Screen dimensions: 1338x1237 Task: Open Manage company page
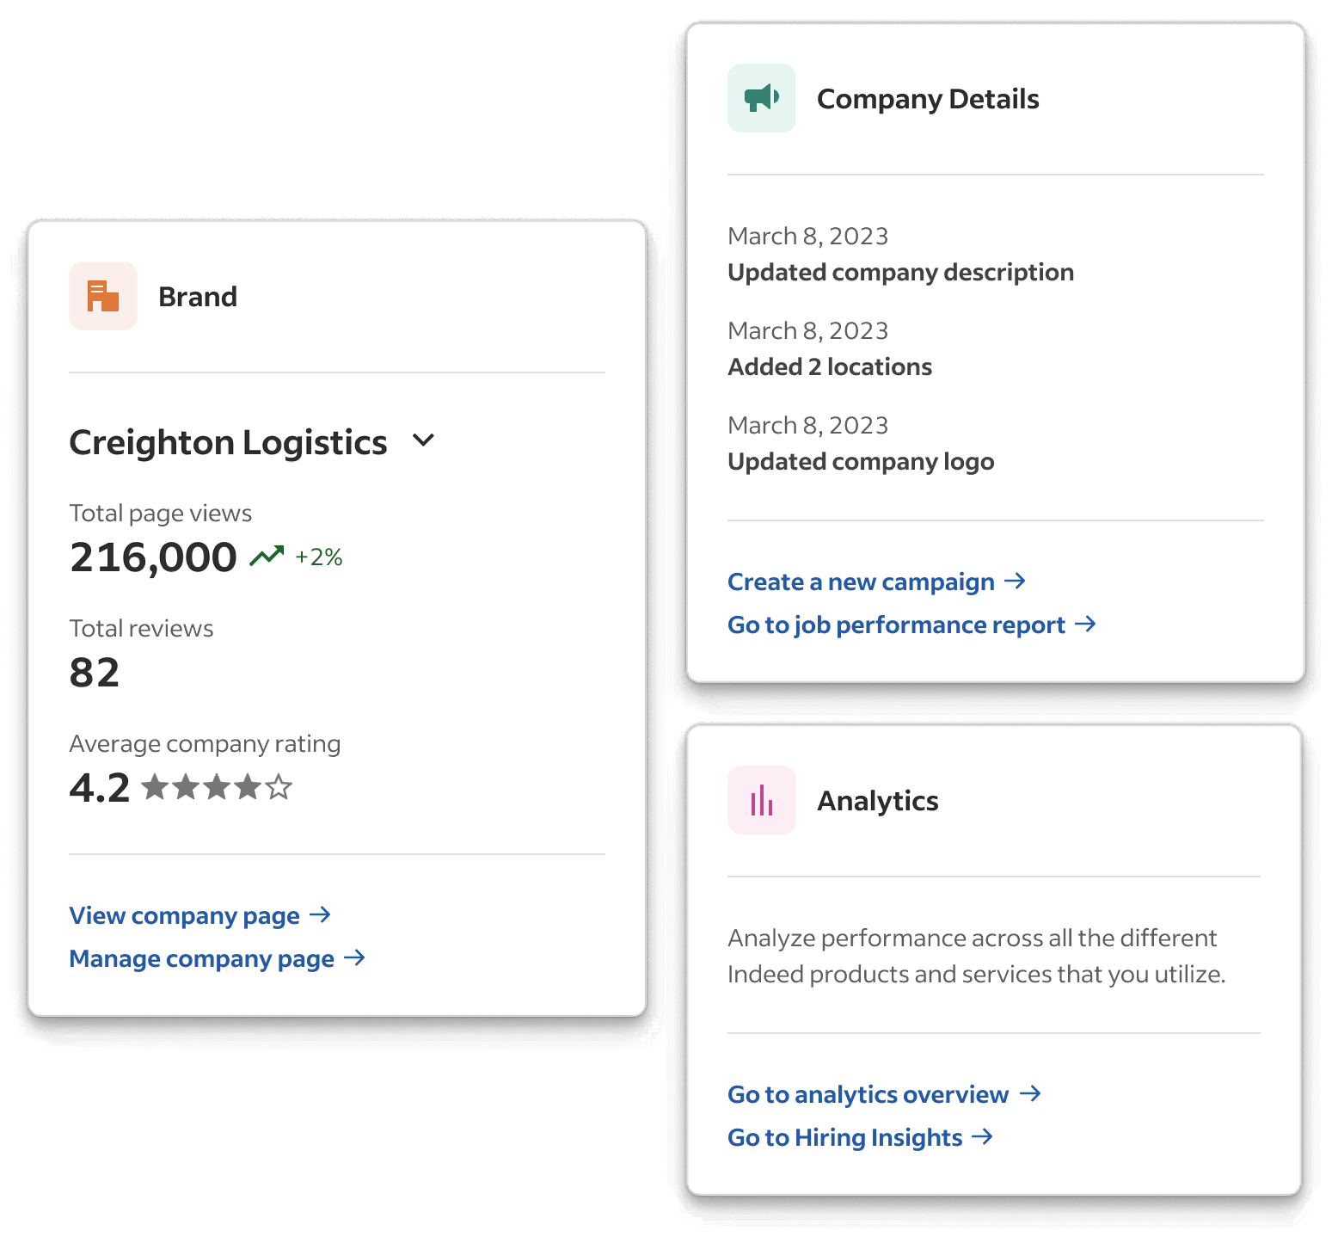pos(200,958)
